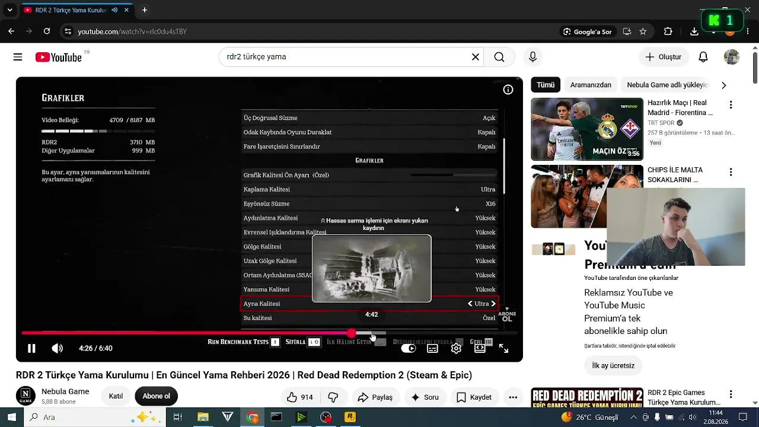Show the video info card icon
The height and width of the screenshot is (427, 759).
point(508,90)
